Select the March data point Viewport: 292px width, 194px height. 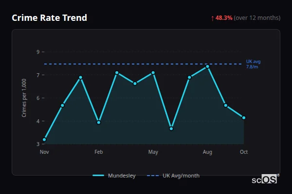[x=117, y=73]
